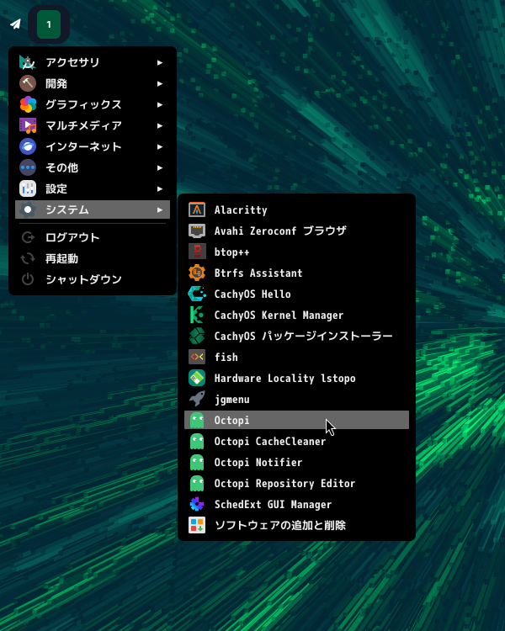Click the その他 three-dots icon
This screenshot has width=505, height=631.
pos(28,167)
